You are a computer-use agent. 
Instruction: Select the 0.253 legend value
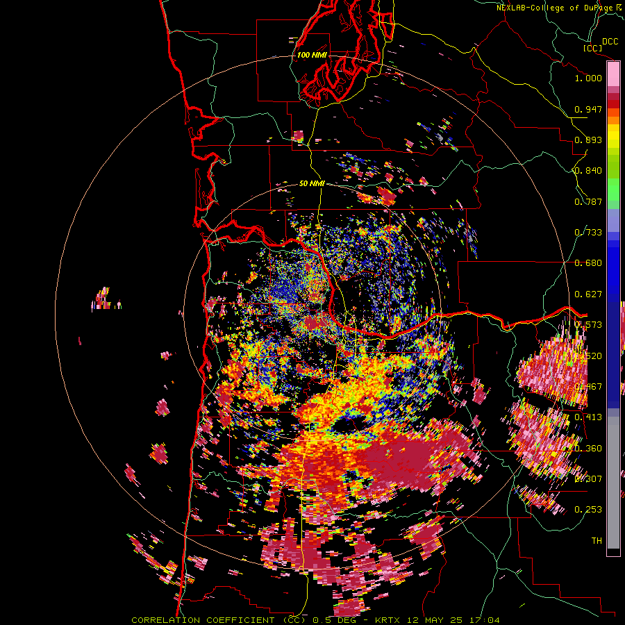(x=588, y=510)
